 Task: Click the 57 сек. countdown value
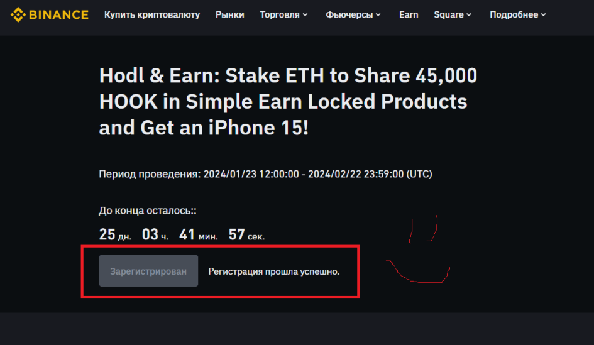coord(246,235)
